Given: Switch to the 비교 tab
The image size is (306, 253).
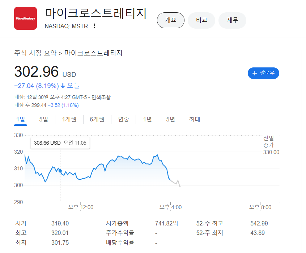Looking at the screenshot, I should click(201, 20).
